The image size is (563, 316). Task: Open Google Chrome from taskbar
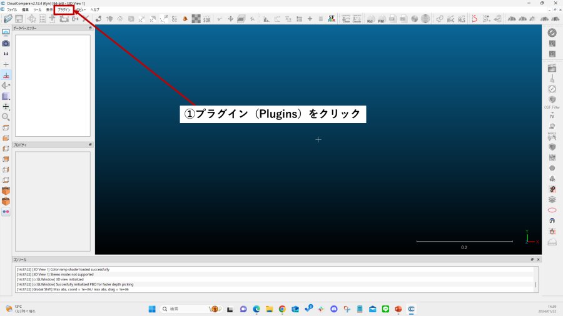click(282, 309)
